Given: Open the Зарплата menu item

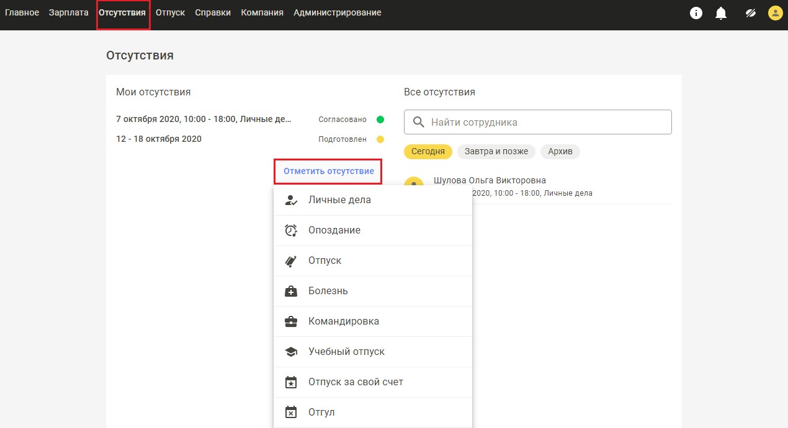Looking at the screenshot, I should coord(69,12).
